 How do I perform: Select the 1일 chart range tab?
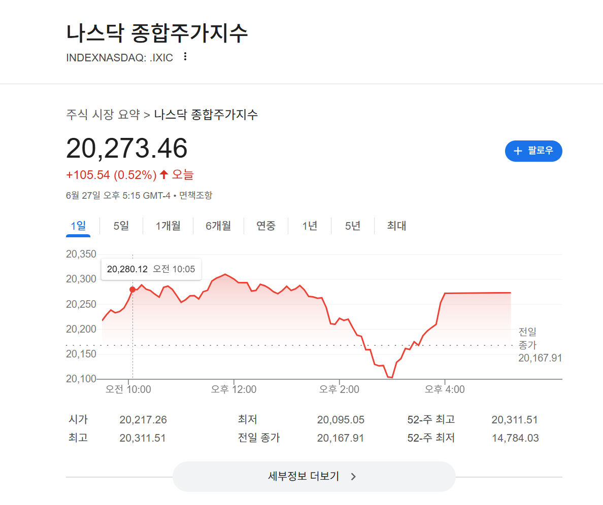click(78, 226)
